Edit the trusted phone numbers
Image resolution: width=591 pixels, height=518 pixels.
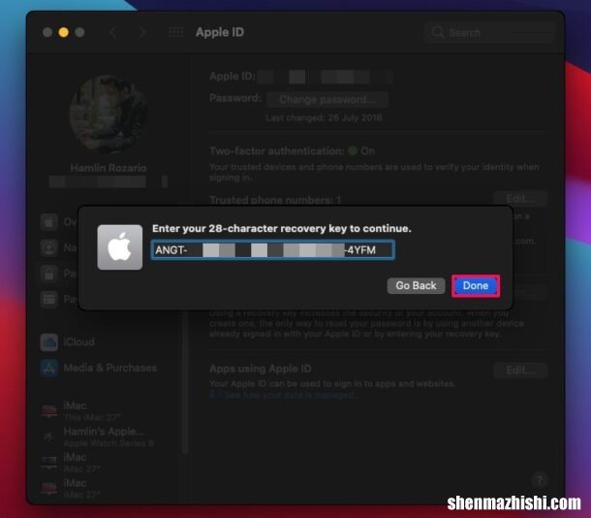(520, 199)
